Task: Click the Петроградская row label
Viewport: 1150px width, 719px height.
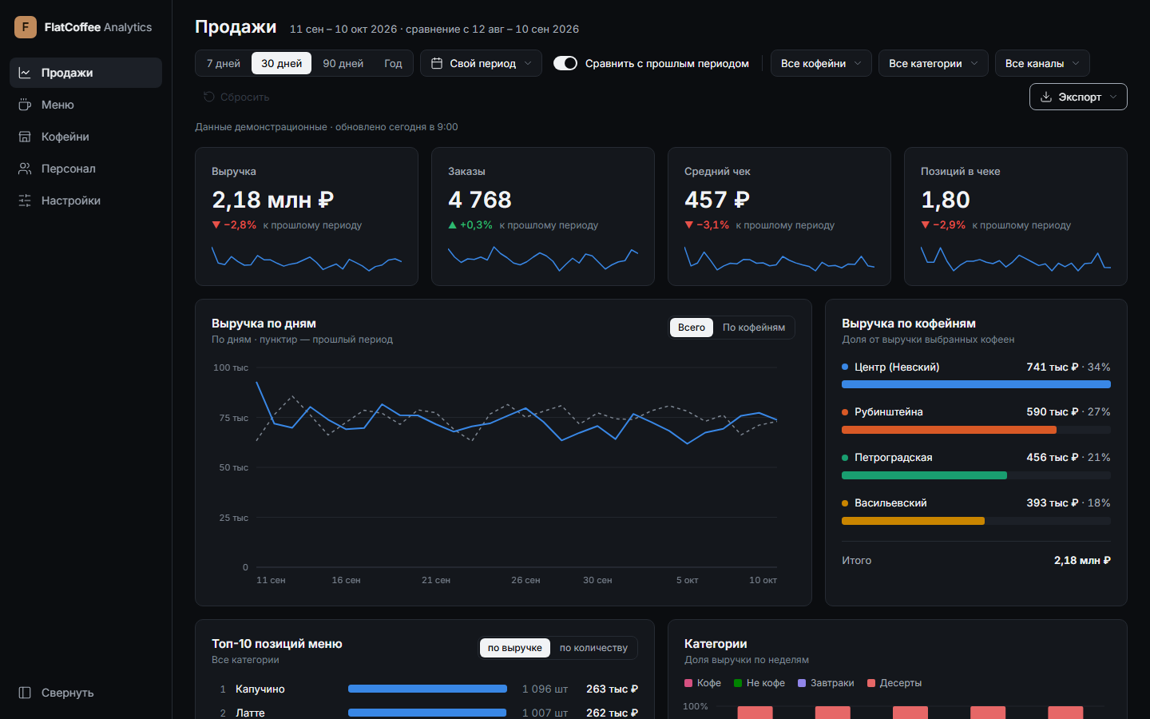Action: (894, 458)
